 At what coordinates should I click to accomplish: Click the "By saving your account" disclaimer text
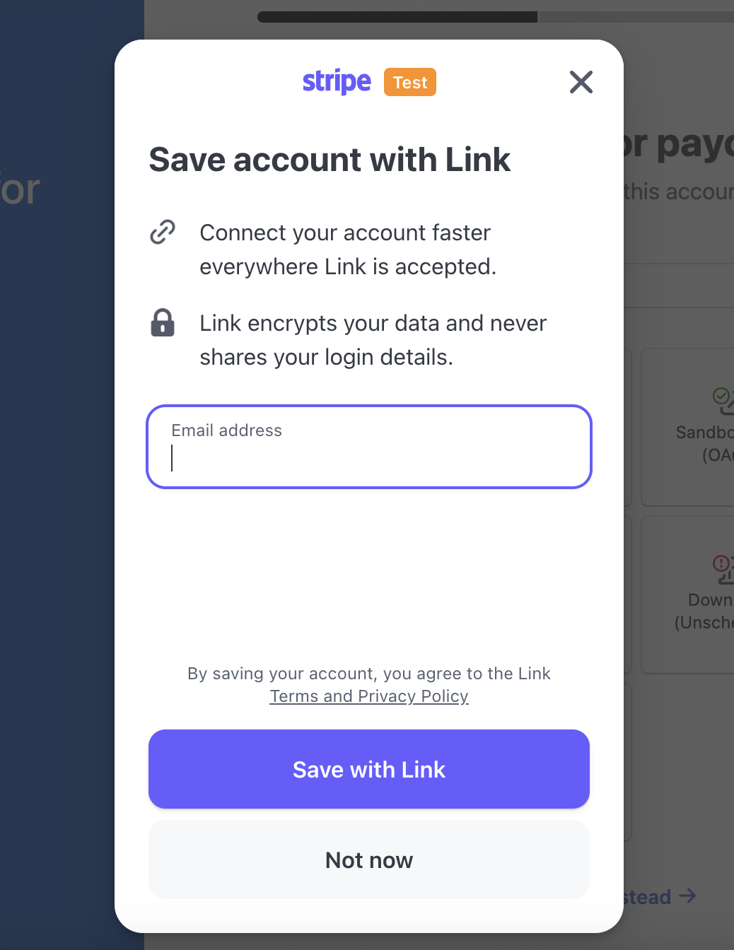click(369, 674)
